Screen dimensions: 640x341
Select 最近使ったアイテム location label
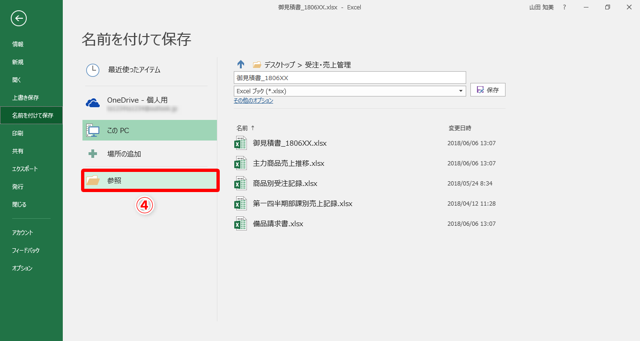pos(134,70)
